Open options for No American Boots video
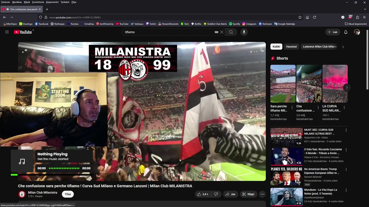Screen dimensions: 369x207 point(346,170)
